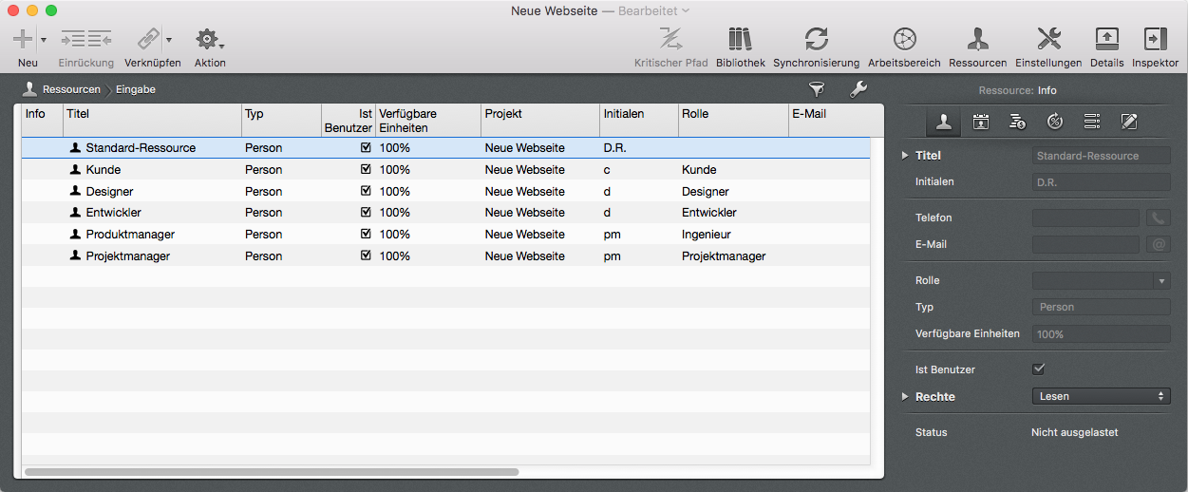Switch to the calendar inspector tab
This screenshot has width=1188, height=492.
tap(981, 122)
